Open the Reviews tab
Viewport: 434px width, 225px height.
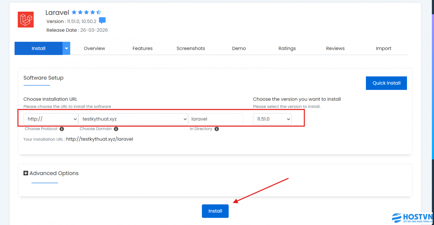[x=335, y=48]
